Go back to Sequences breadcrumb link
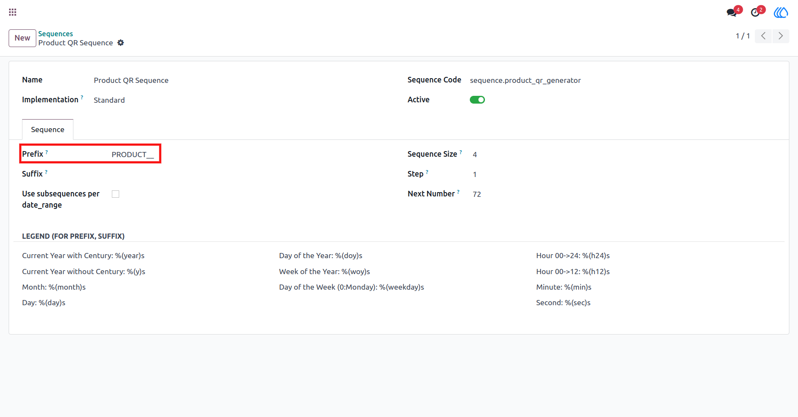Viewport: 798px width, 417px height. point(56,34)
